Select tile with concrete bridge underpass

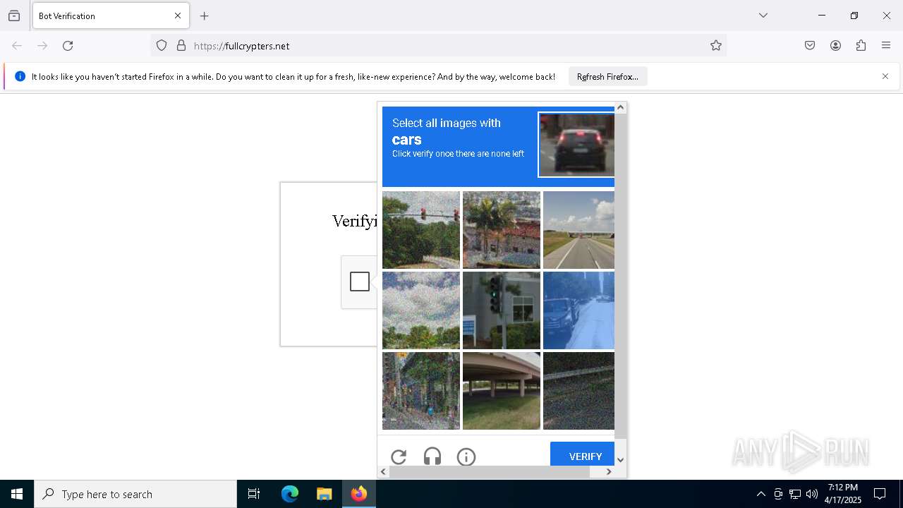click(502, 391)
